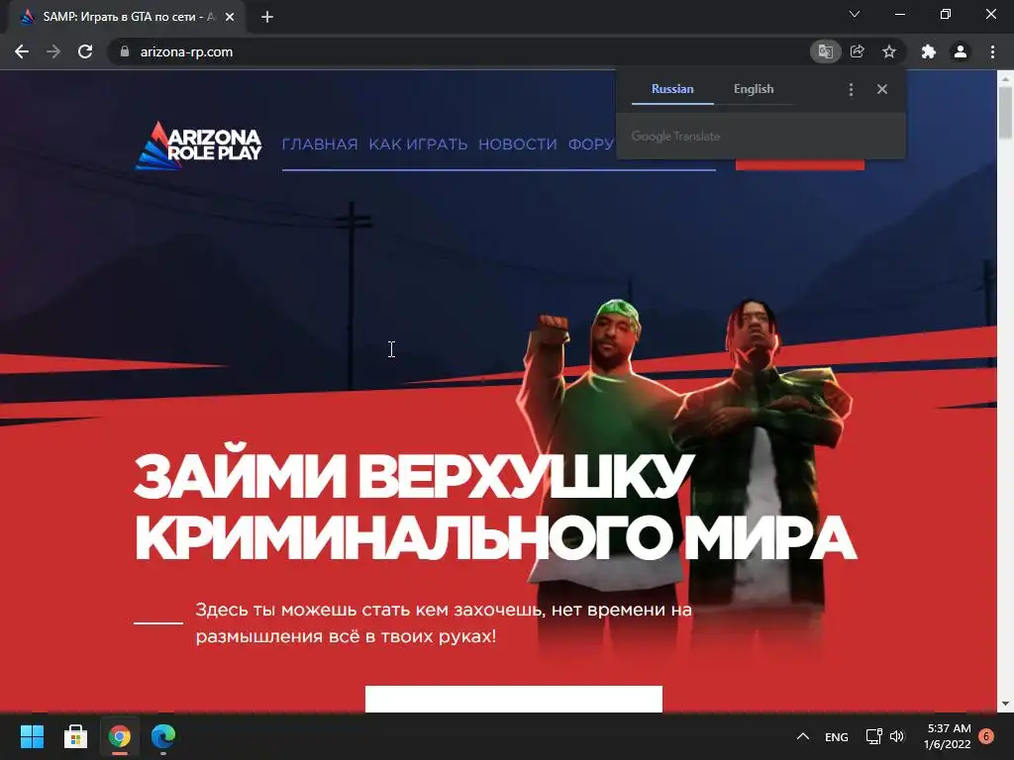Reload the arizona-rp.com page
Image resolution: width=1014 pixels, height=760 pixels.
point(85,51)
